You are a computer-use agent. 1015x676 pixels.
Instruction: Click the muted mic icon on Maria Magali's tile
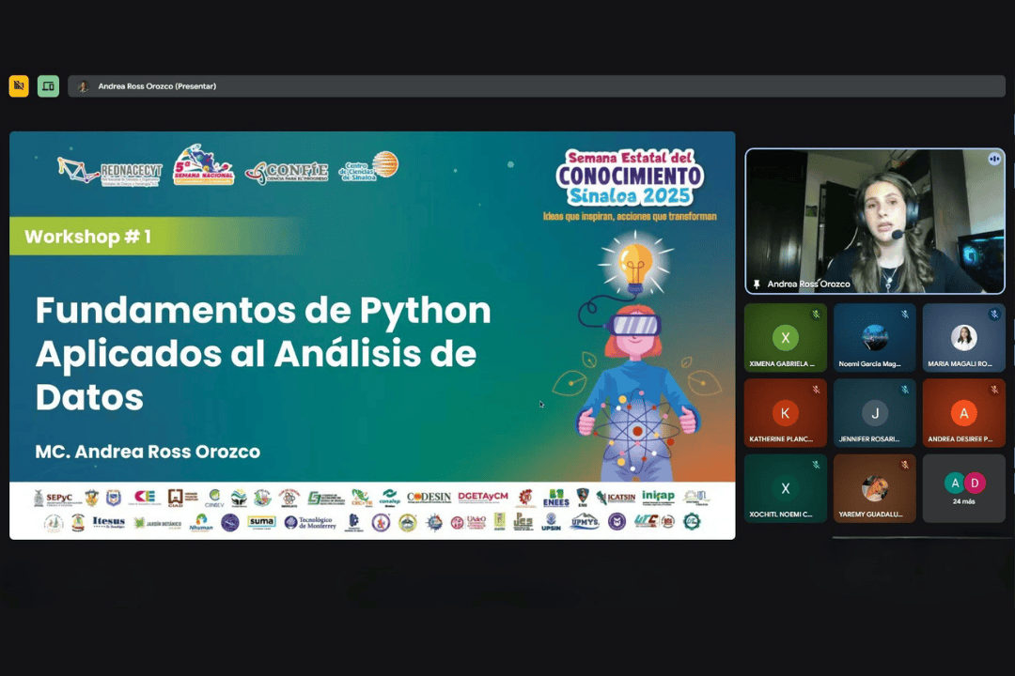pyautogui.click(x=993, y=315)
